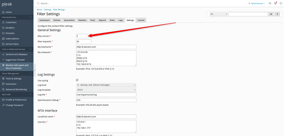Open the help question mark icon in header
The image size is (284, 136).
281,3
